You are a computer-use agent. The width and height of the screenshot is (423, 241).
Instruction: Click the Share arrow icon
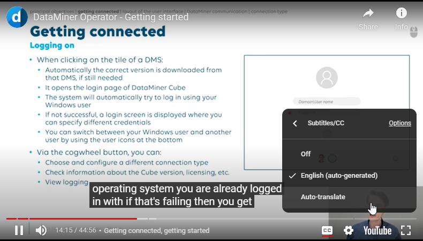368,13
